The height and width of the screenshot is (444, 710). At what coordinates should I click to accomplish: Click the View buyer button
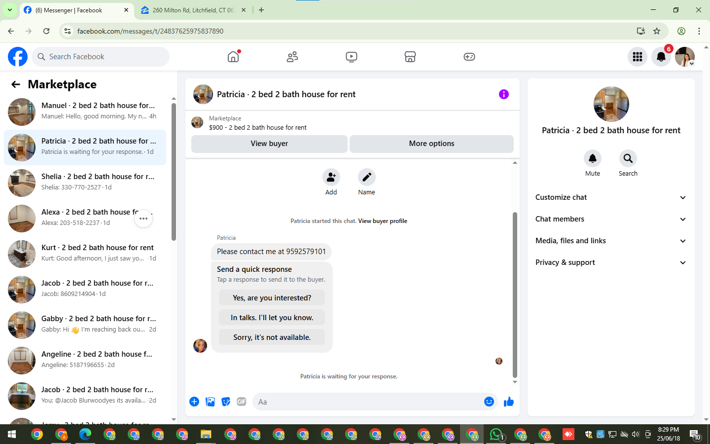tap(269, 144)
